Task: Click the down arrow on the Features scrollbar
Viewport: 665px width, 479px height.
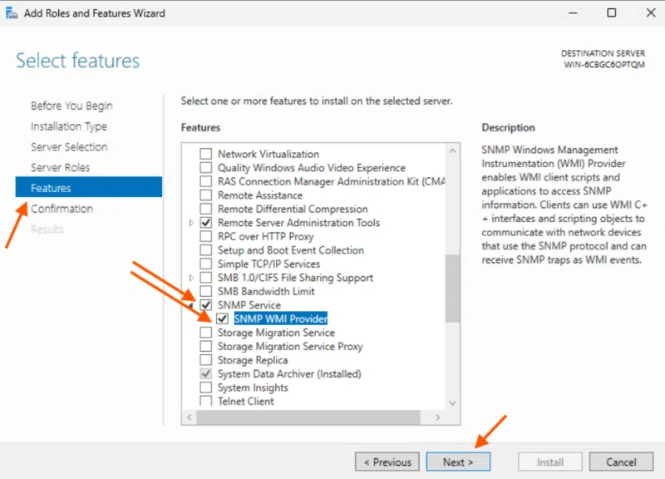Action: point(454,402)
